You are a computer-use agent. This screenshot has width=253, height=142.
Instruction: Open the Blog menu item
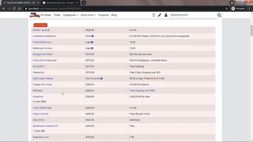coord(114,15)
